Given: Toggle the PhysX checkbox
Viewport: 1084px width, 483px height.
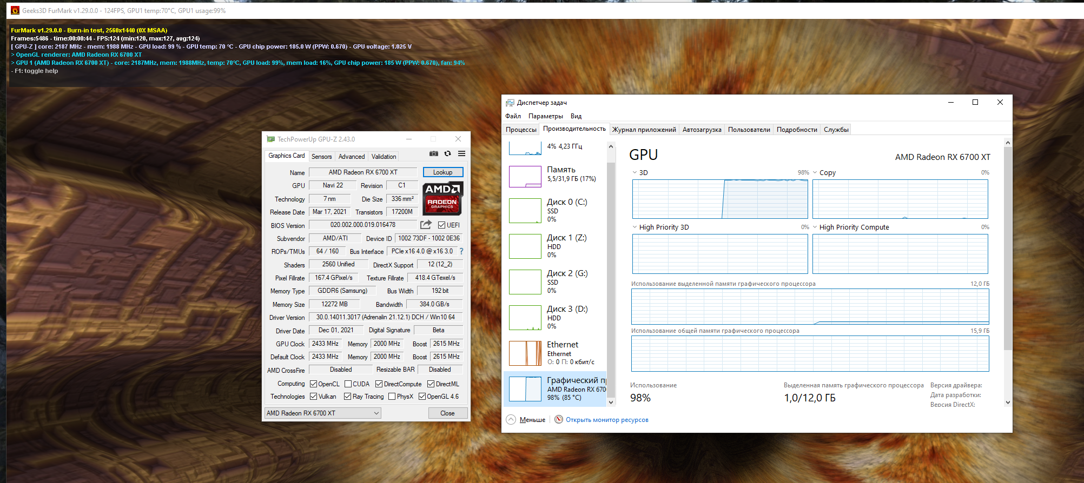Looking at the screenshot, I should [x=392, y=397].
